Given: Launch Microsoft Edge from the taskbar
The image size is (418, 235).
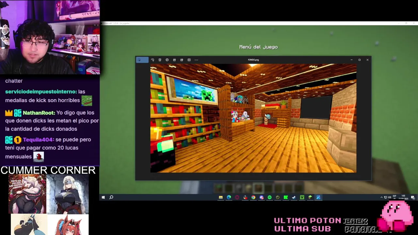Looking at the screenshot, I should click(229, 197).
